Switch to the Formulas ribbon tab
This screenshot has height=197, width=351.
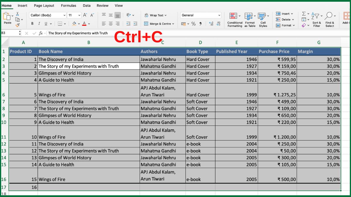(68, 5)
